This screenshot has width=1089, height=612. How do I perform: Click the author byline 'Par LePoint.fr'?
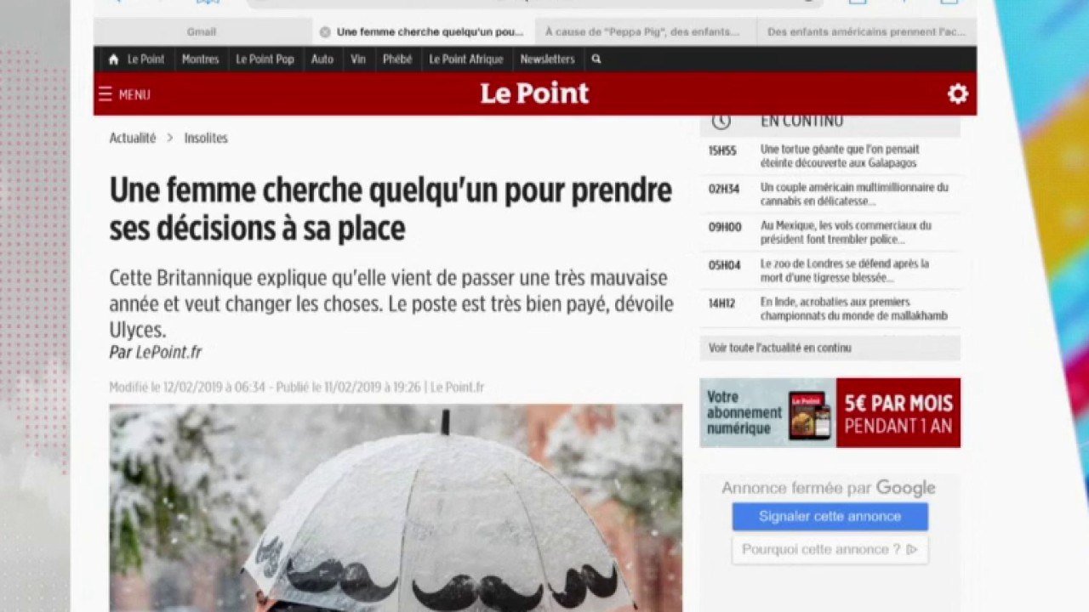tap(155, 352)
